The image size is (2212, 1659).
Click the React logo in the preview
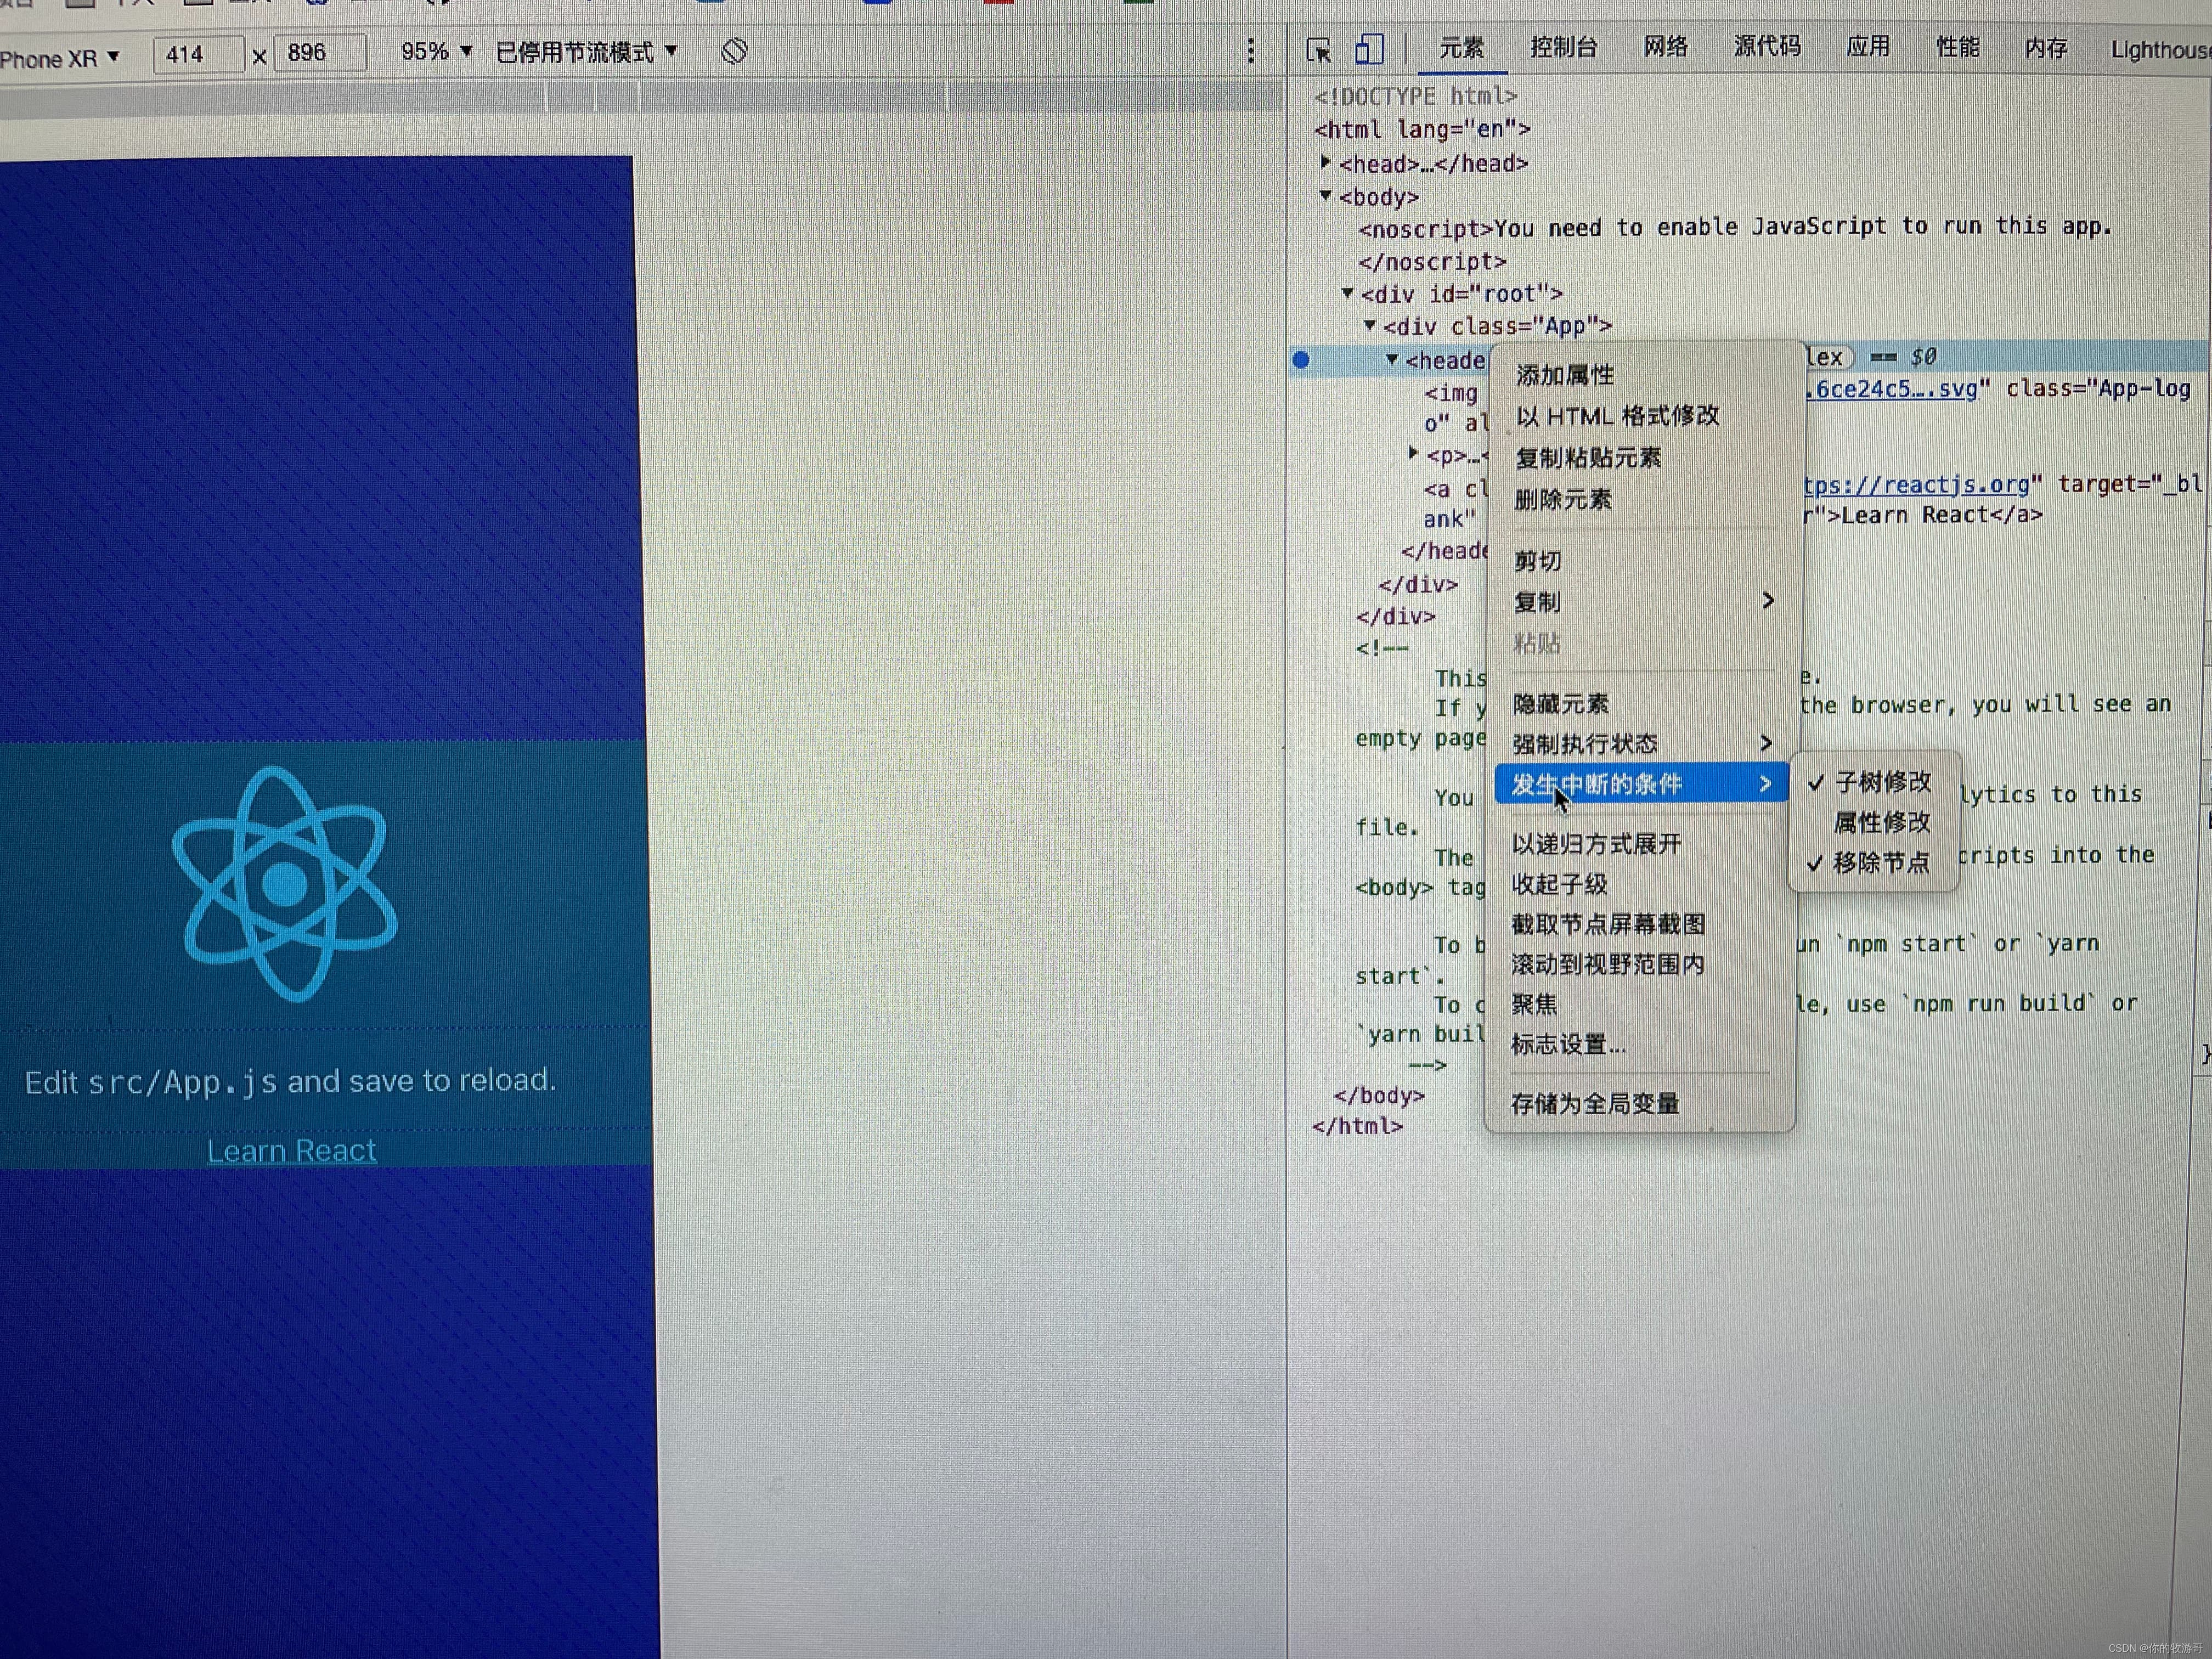285,883
